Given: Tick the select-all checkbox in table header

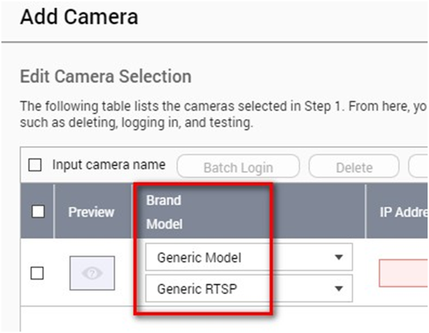Looking at the screenshot, I should tap(39, 212).
